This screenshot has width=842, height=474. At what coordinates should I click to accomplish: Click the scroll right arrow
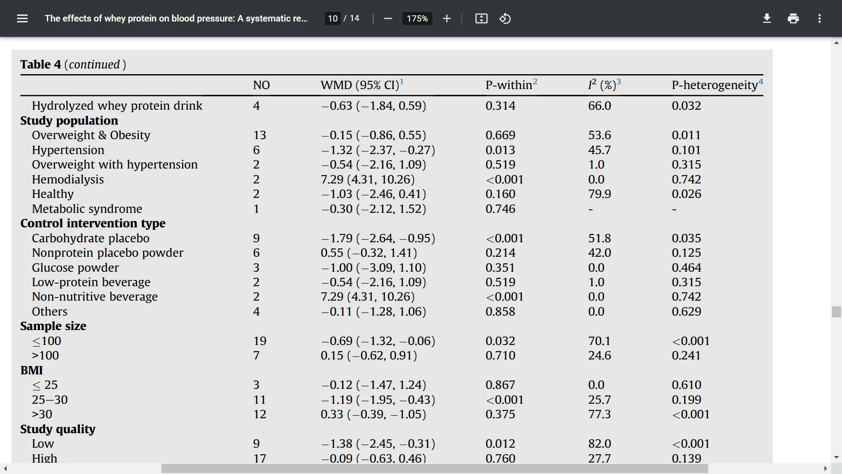(x=825, y=469)
